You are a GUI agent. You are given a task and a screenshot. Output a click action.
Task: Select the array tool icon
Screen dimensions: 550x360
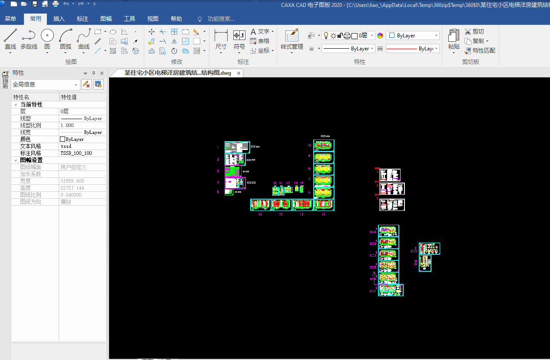coord(174,32)
